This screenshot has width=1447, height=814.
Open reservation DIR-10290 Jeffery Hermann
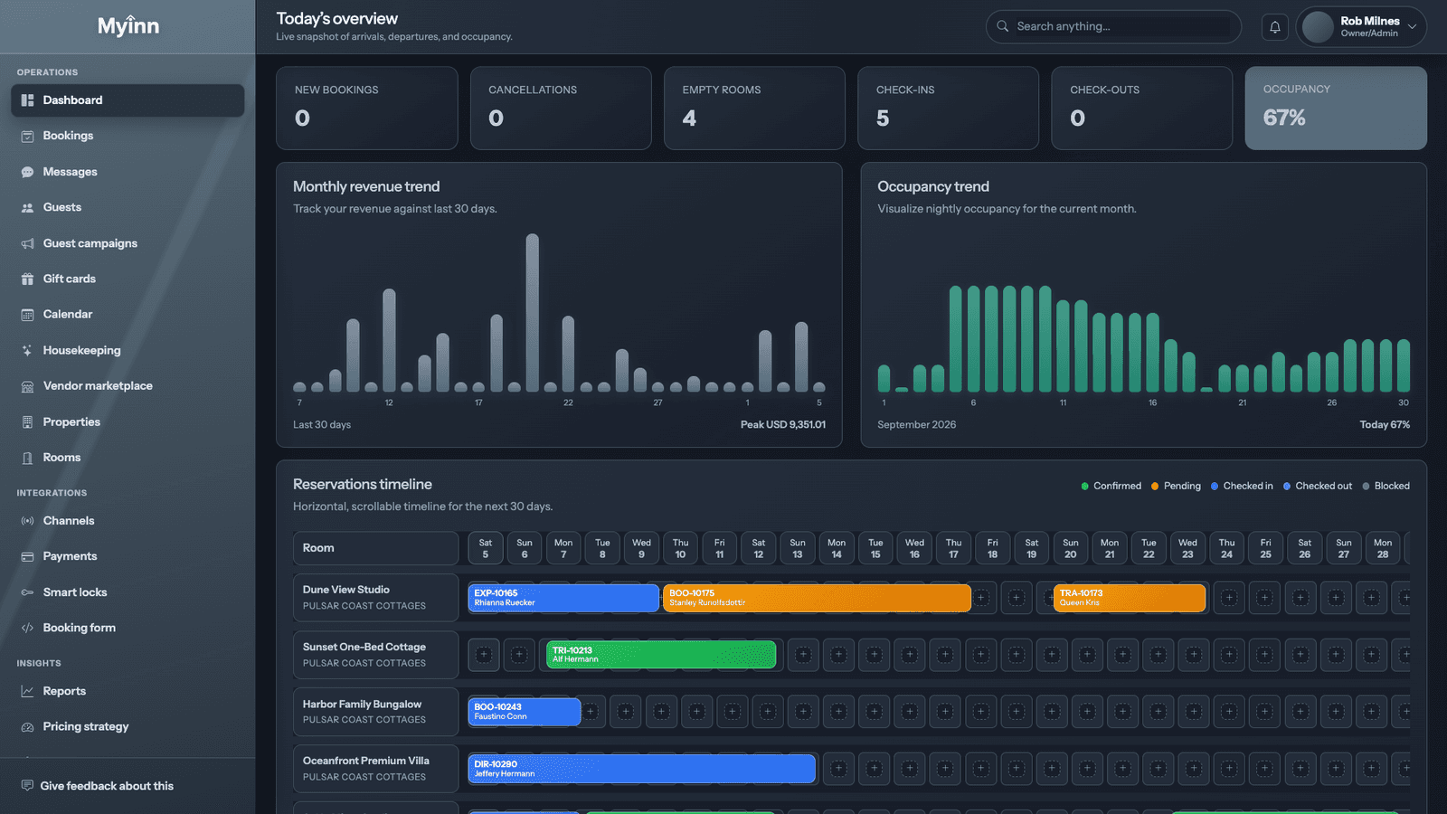tap(642, 769)
